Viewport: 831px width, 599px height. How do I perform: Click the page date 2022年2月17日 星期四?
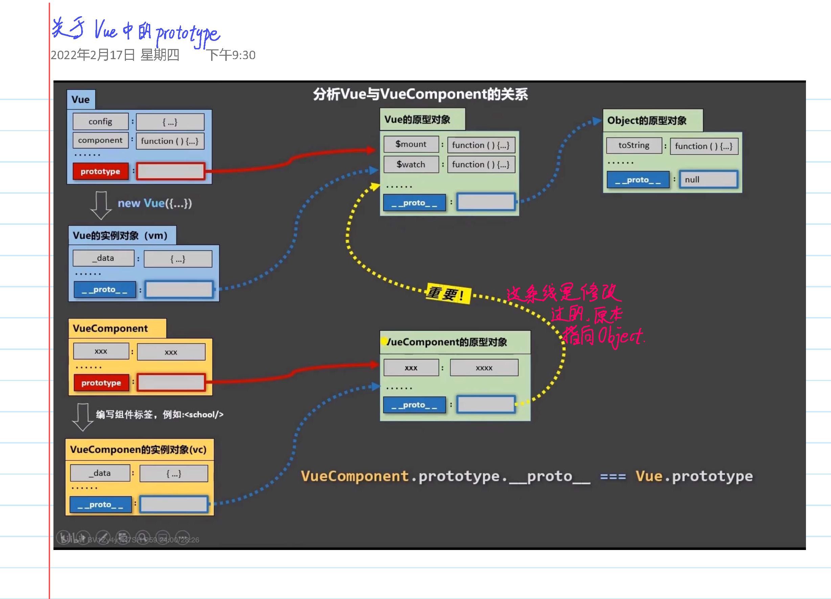click(115, 55)
